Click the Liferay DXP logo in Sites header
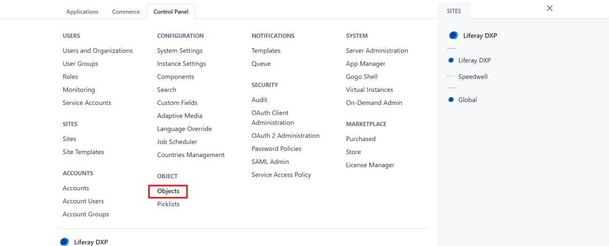This screenshot has width=609, height=246. 453,36
